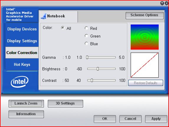Pick the Blue color radio button
Image resolution: width=169 pixels, height=127 pixels.
point(86,44)
